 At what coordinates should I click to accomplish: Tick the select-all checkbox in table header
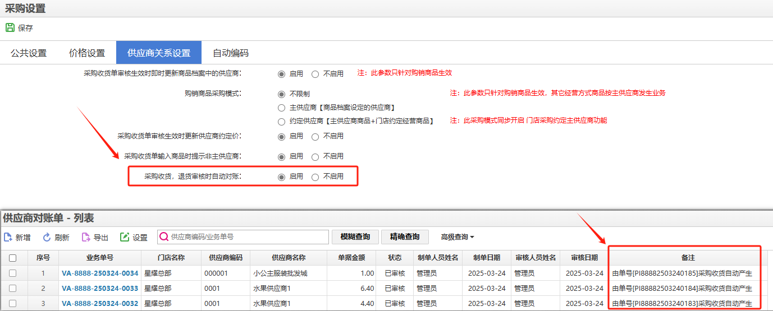pos(13,258)
